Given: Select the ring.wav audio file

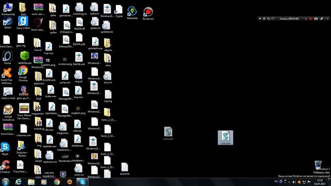Looking at the screenshot, I should pos(78,92).
